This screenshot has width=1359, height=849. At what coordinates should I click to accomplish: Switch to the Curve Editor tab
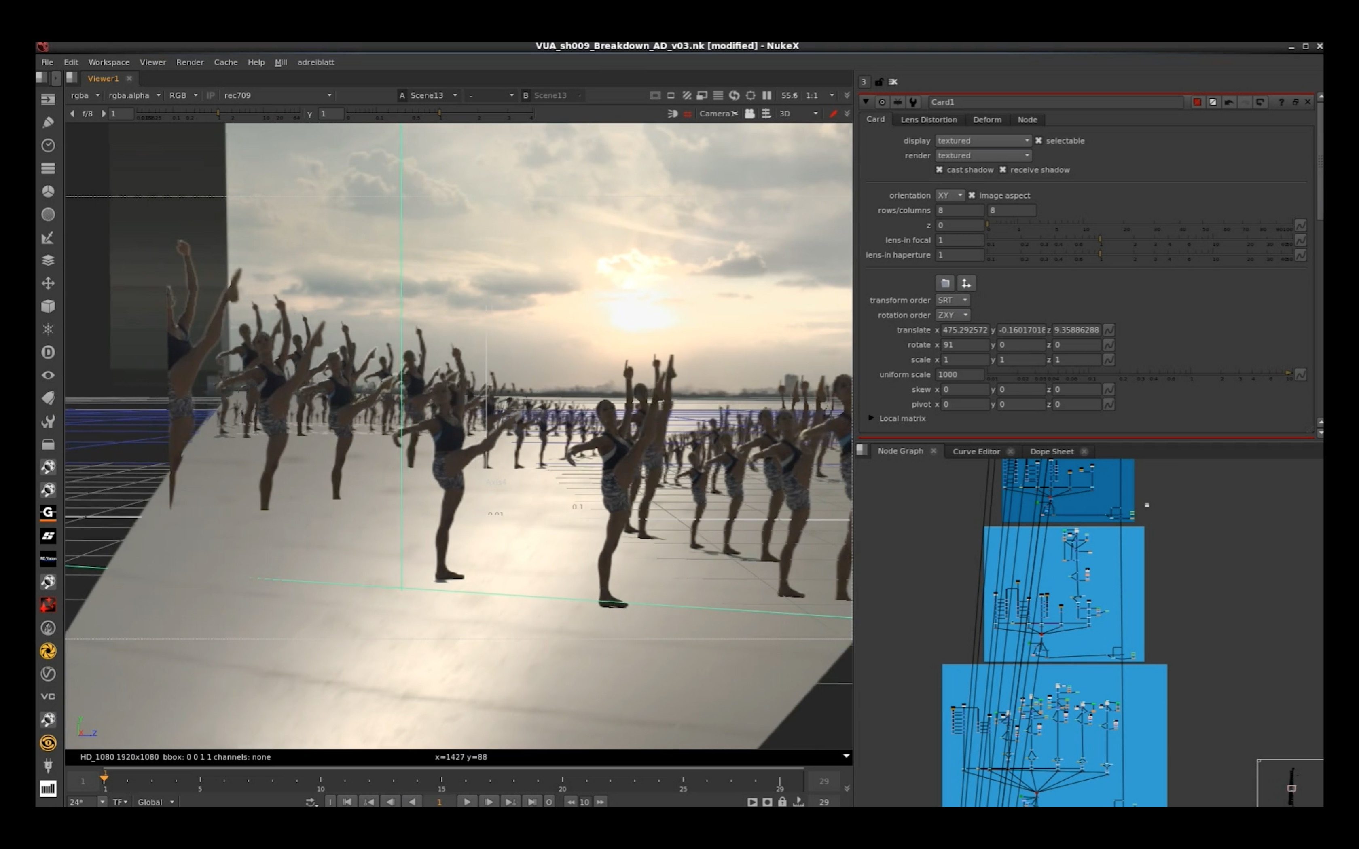(976, 452)
